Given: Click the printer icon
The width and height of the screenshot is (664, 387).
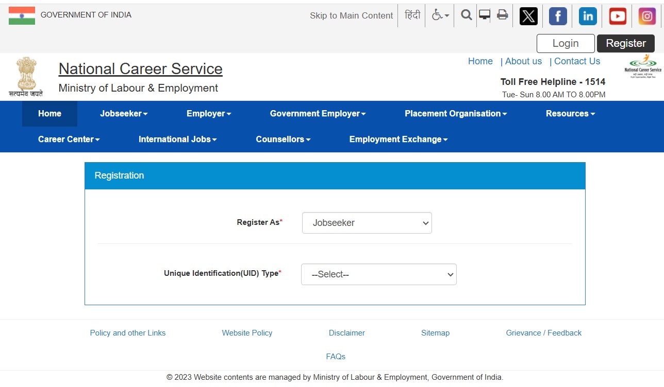Looking at the screenshot, I should coord(502,15).
